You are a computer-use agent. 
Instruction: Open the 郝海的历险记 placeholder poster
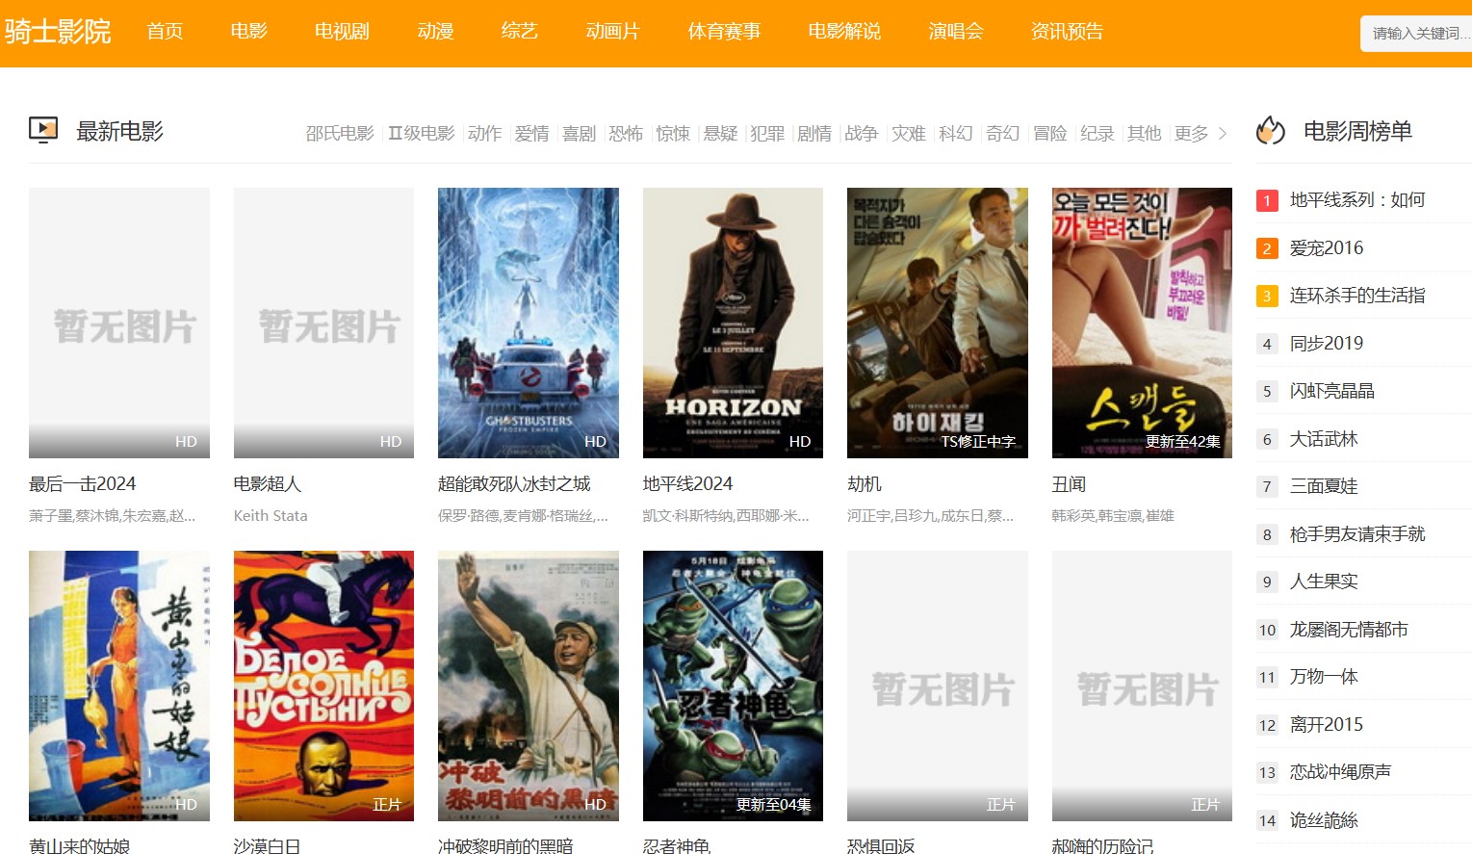(x=1142, y=686)
